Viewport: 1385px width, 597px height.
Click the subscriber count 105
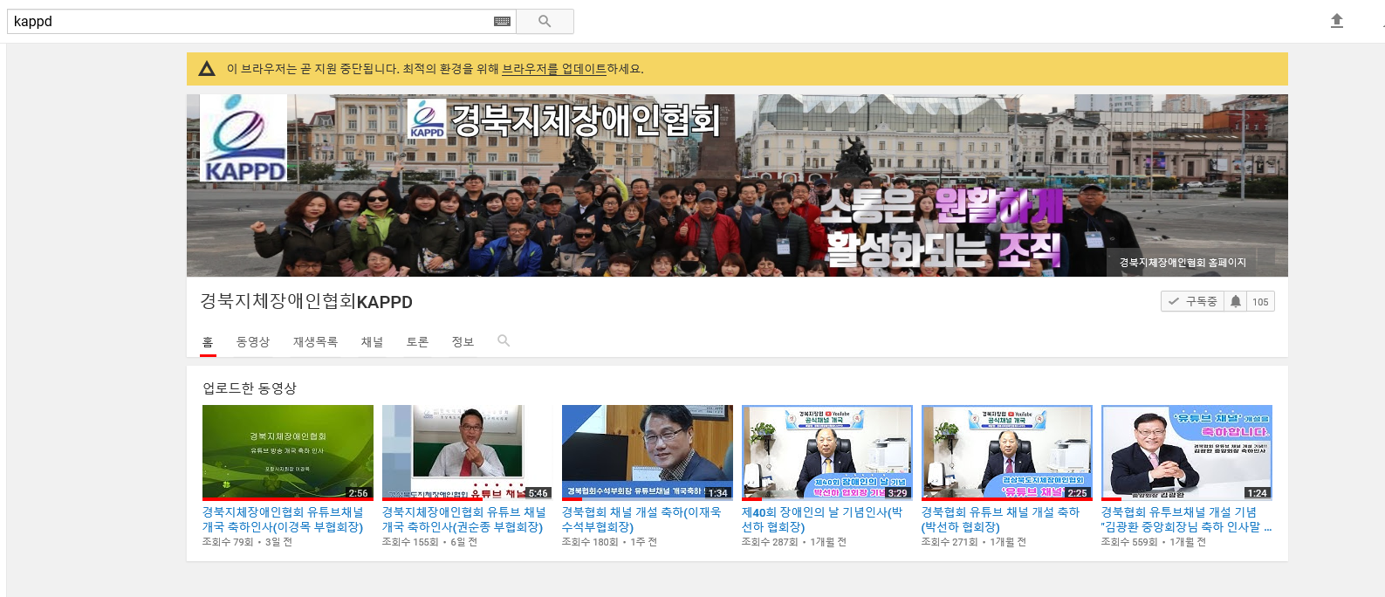pyautogui.click(x=1260, y=301)
